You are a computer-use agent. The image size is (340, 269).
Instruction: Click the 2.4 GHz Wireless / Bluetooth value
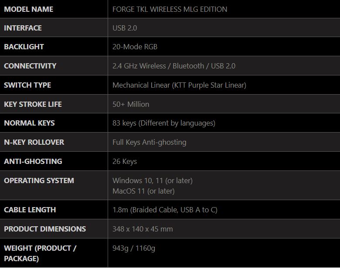point(158,66)
